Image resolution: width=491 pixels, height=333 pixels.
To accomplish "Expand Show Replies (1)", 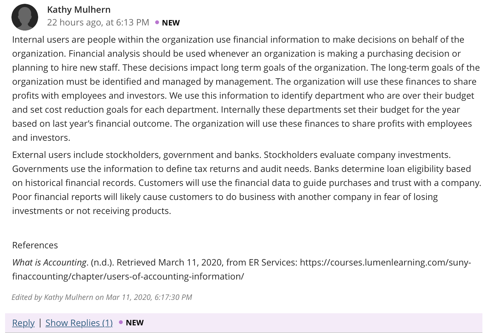I will (79, 322).
